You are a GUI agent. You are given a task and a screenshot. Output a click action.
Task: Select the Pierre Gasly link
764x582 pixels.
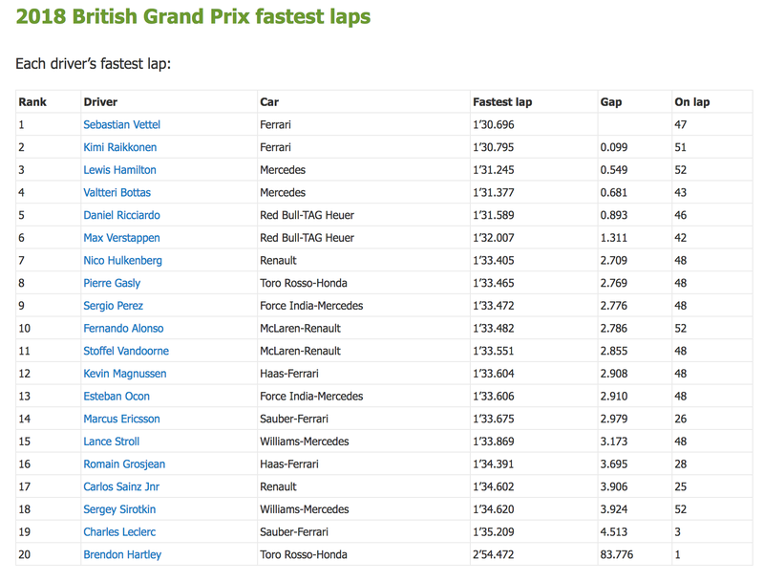click(x=112, y=283)
